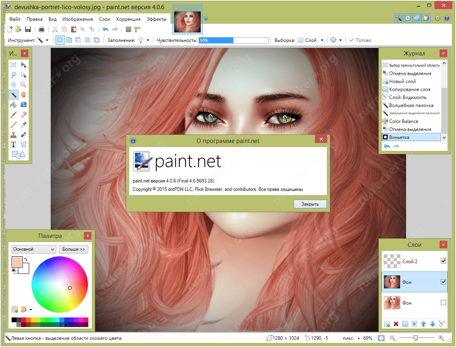Click the Готово finish button

tap(360, 40)
